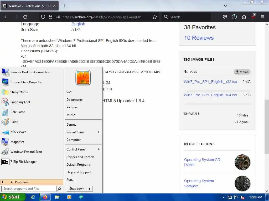269x201 pixels.
Task: Open Windows Explorer from taskbar
Action: [57, 197]
